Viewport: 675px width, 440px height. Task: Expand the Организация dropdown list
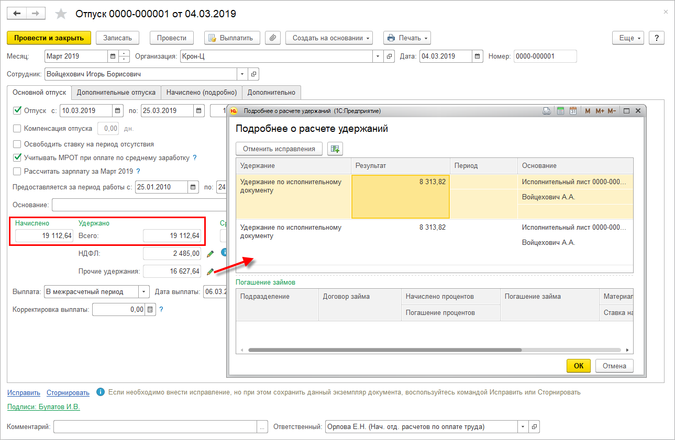pos(378,57)
